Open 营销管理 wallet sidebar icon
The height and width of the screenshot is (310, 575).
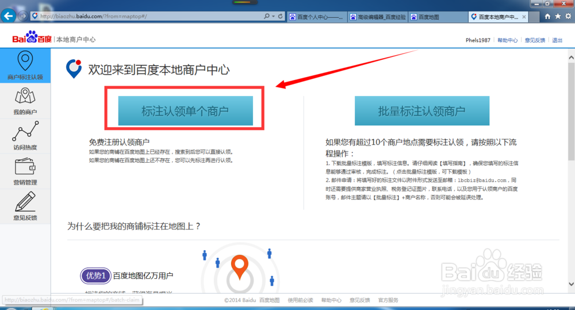(25, 171)
